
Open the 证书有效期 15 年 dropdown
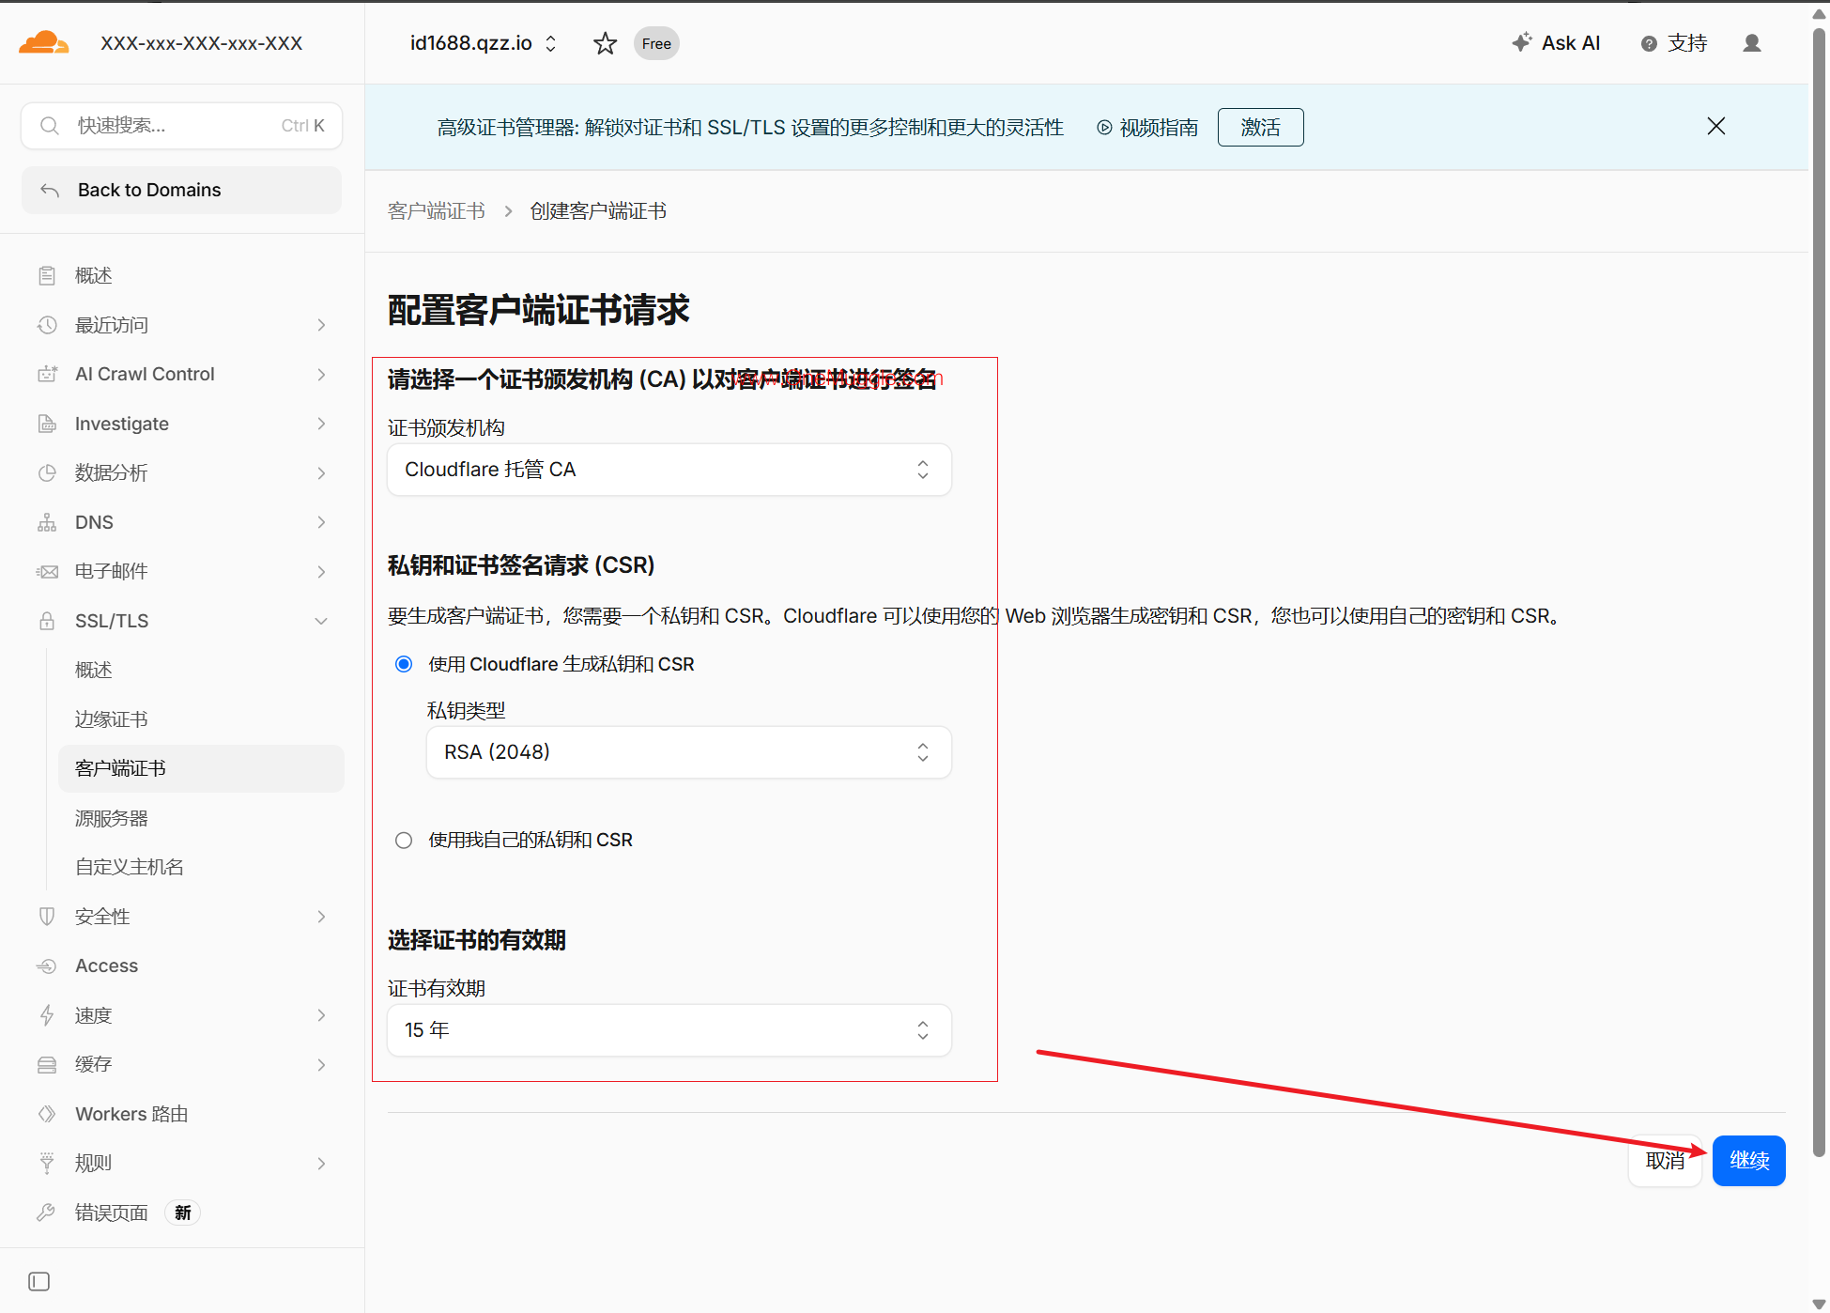click(669, 1030)
